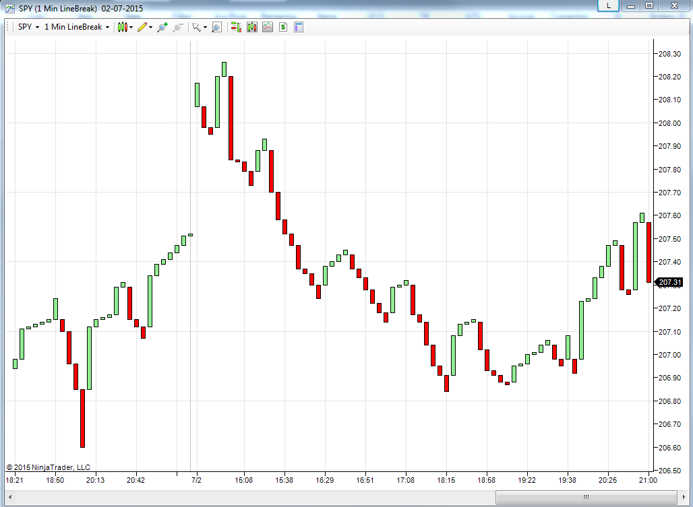Viewport: 693px width, 507px height.
Task: Click the 18:21 time axis label
Action: (15, 480)
